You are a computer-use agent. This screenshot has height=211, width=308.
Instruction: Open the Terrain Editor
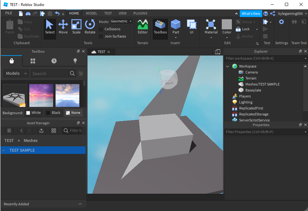click(142, 27)
